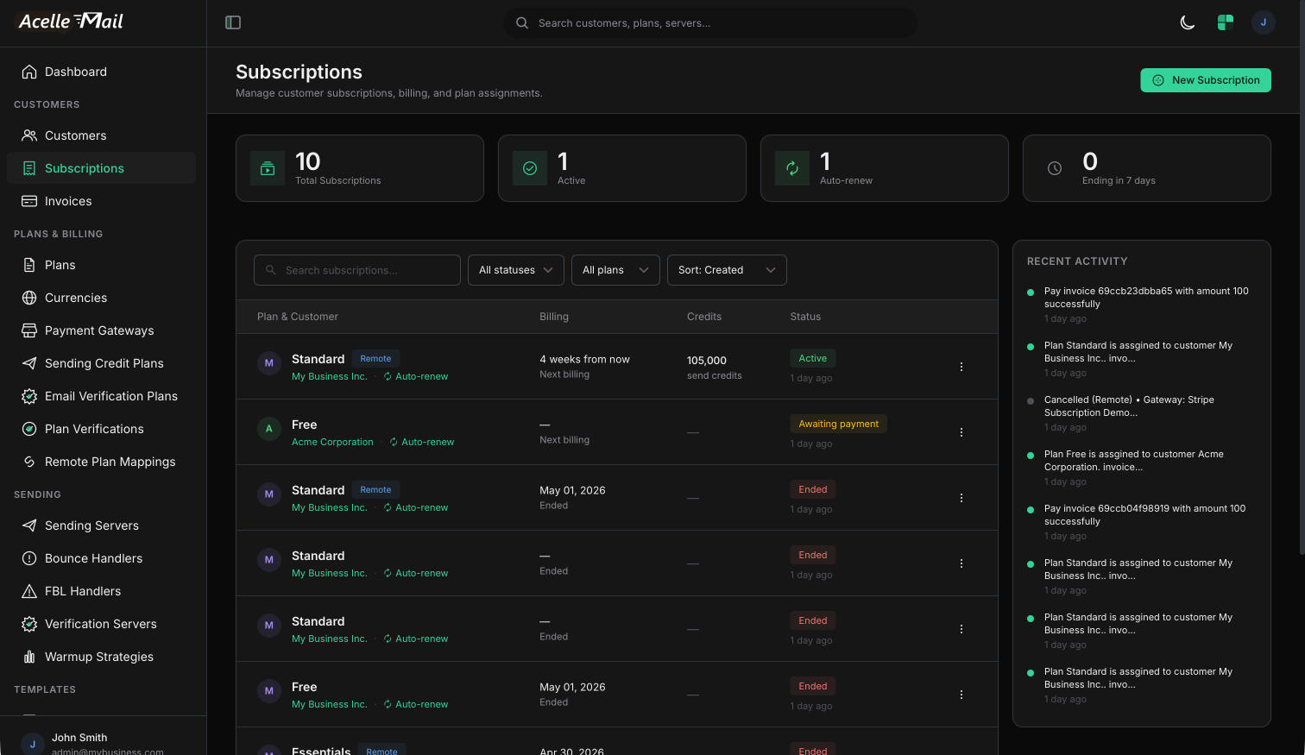The height and width of the screenshot is (755, 1305).
Task: Click 'Plan Free is assgined' activity entry
Action: pyautogui.click(x=1141, y=467)
